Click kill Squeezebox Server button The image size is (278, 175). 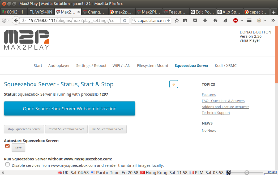pyautogui.click(x=108, y=129)
